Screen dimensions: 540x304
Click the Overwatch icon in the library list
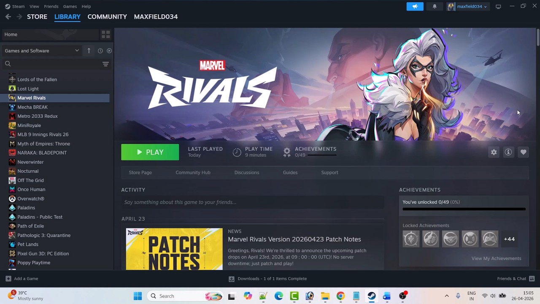tap(12, 198)
